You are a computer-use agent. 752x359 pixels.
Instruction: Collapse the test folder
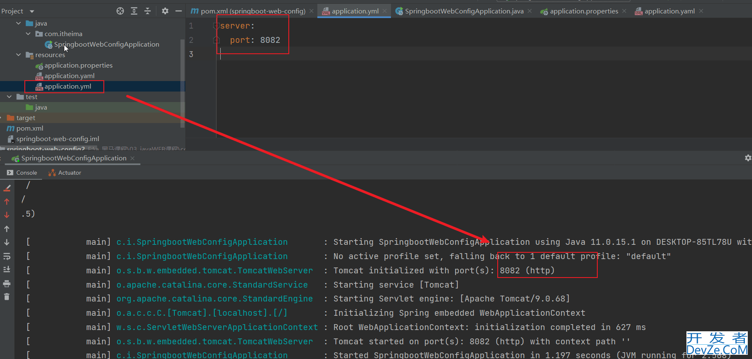coord(9,97)
